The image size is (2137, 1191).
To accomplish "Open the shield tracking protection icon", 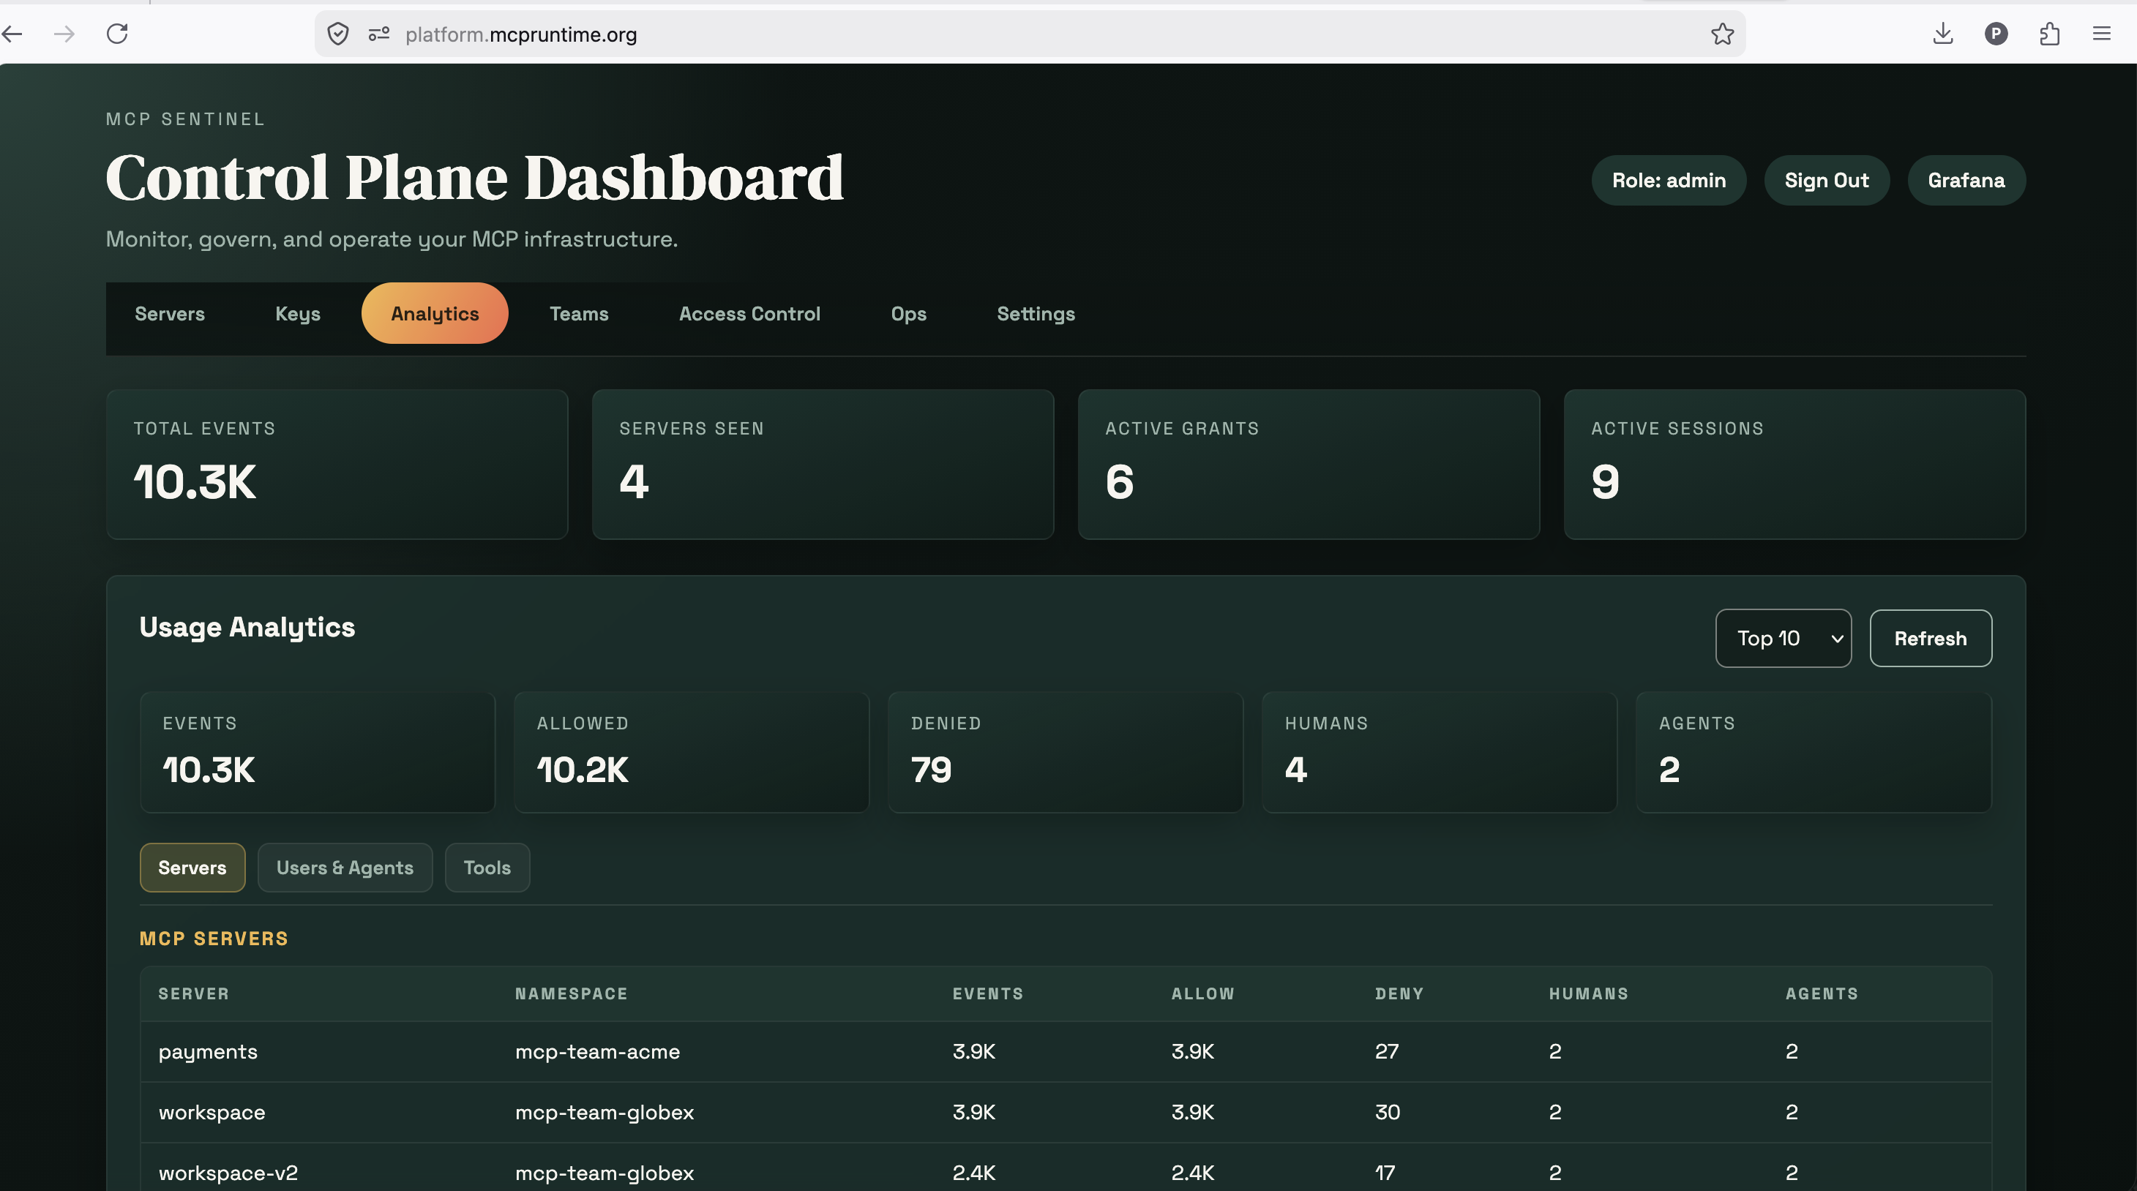I will click(x=337, y=34).
